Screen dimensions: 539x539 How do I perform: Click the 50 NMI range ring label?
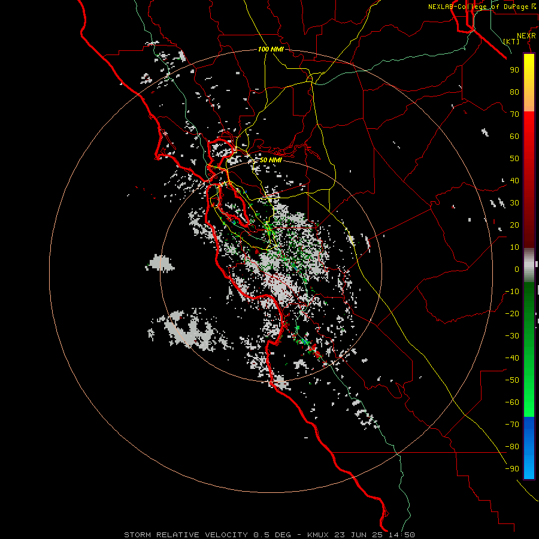[x=271, y=160]
